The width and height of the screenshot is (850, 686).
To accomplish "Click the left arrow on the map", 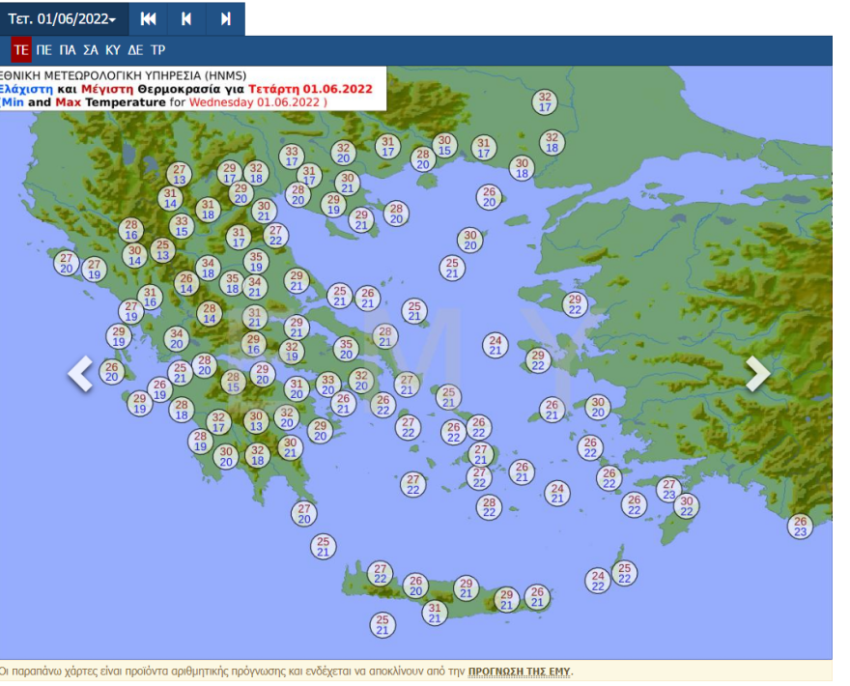I will 80,374.
